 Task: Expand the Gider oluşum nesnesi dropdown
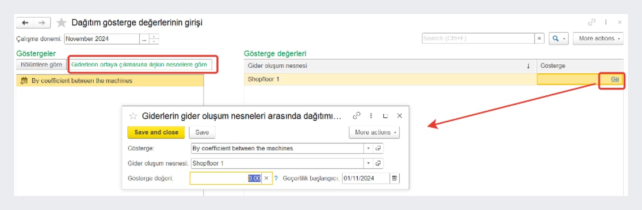368,163
